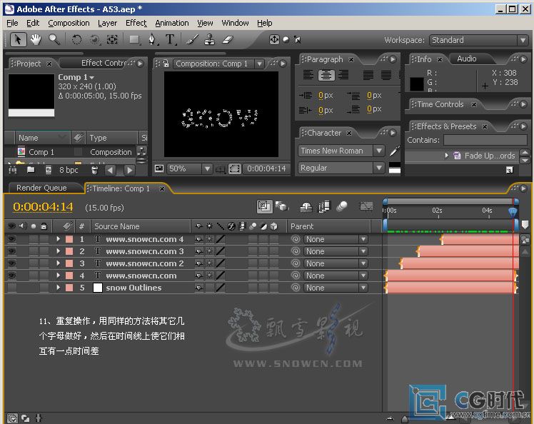Click timeline current time 0:00:04:14
This screenshot has height=424, width=534.
tap(43, 207)
